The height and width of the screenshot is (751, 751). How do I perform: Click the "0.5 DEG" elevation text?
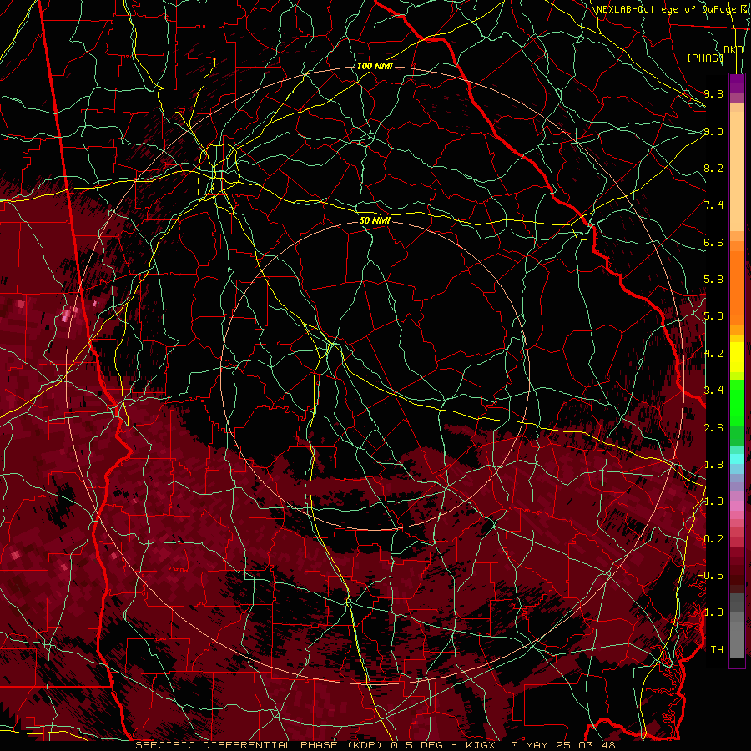(x=418, y=745)
